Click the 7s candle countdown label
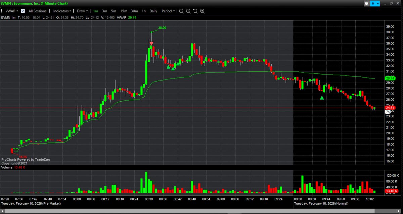Image resolution: width=403 pixels, height=214 pixels. point(388,112)
